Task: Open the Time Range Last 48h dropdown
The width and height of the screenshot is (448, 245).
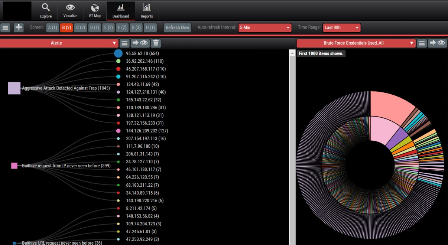Action: point(342,27)
